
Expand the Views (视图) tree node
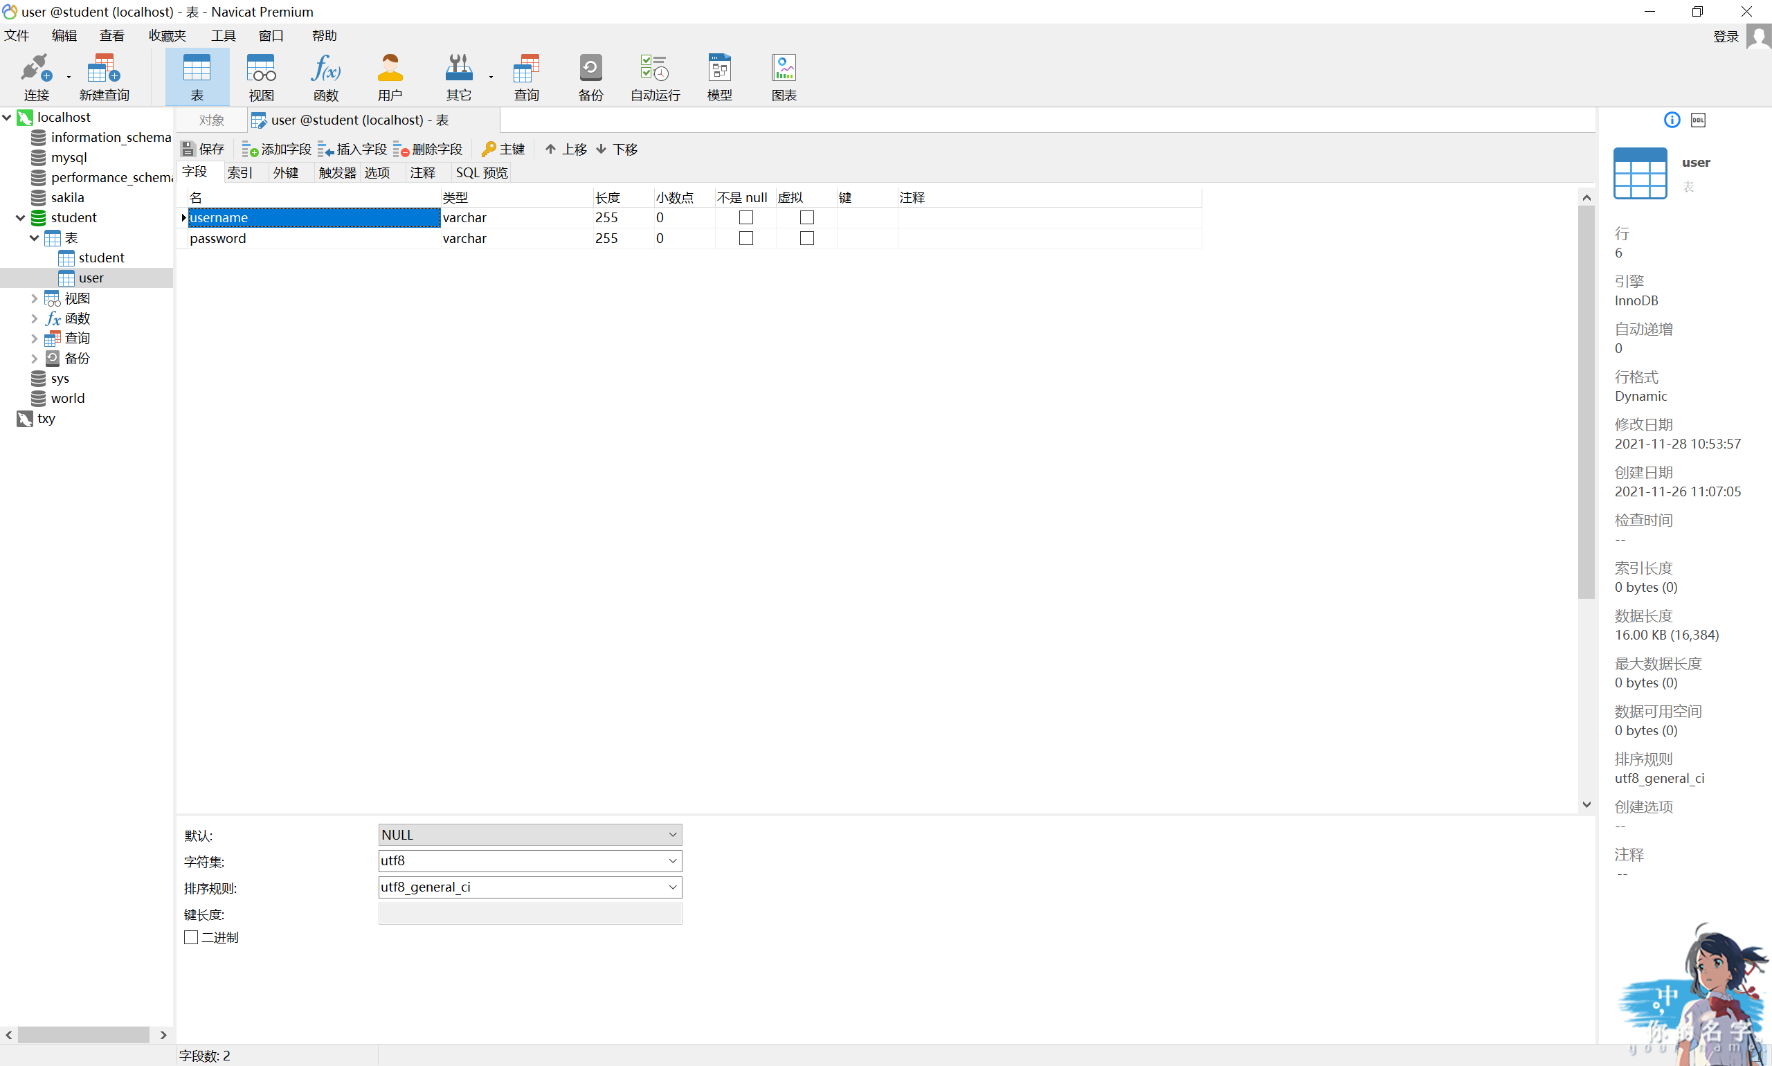tap(35, 298)
